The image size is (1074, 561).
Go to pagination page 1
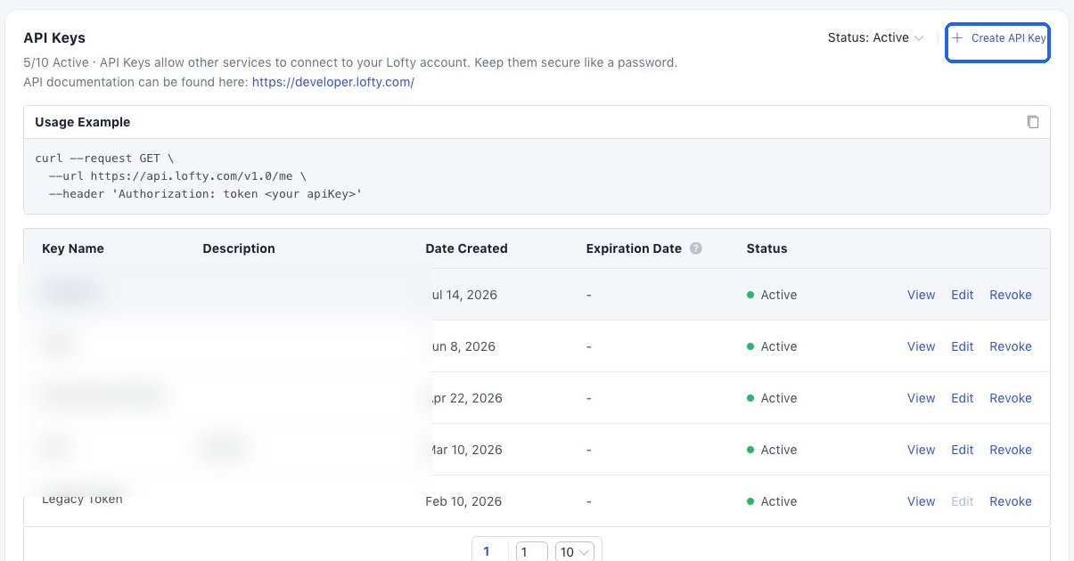487,551
